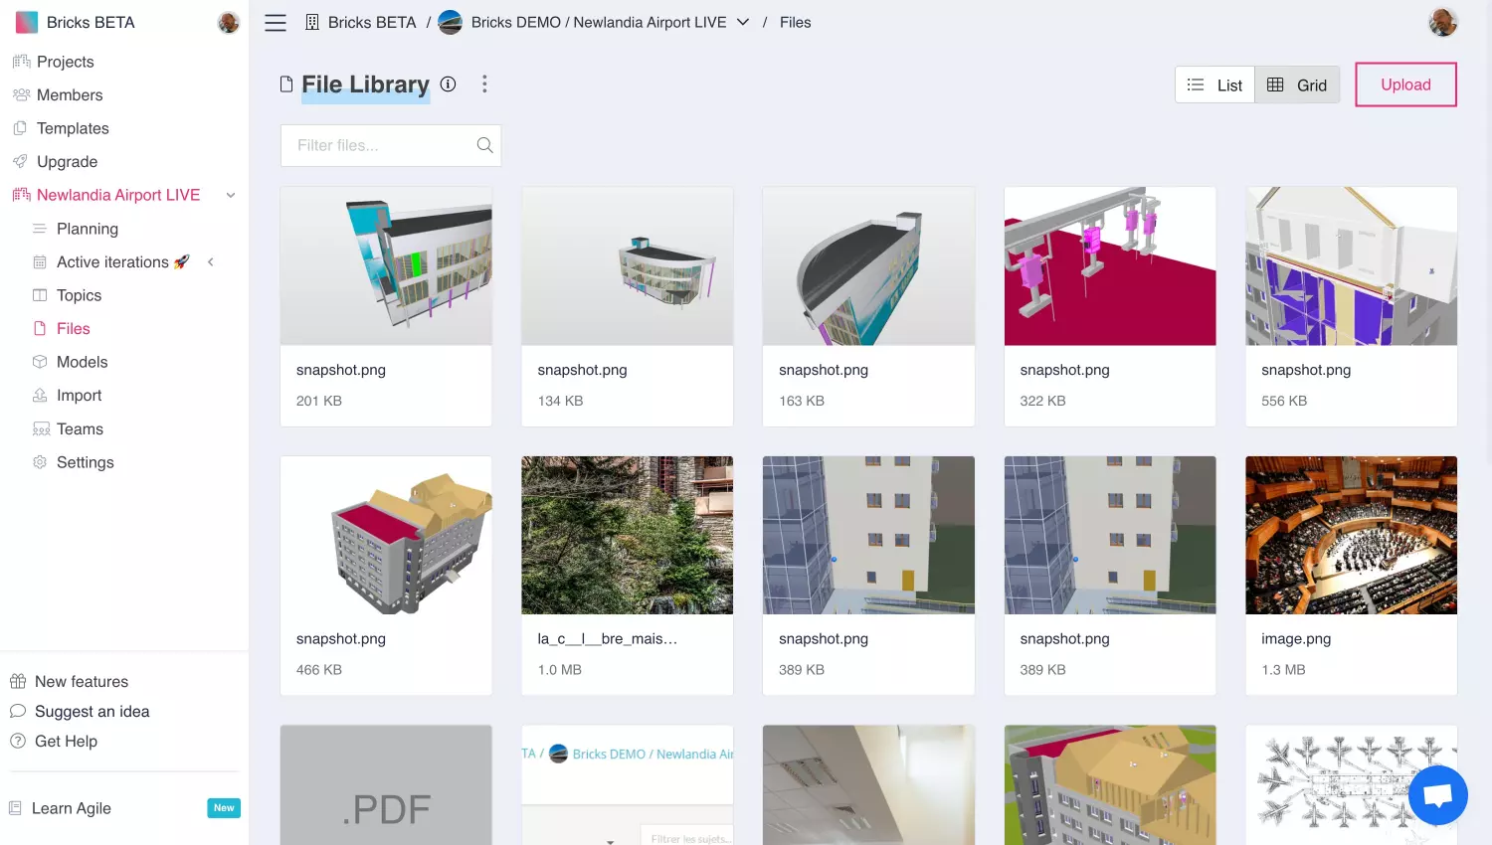Expand the Active iterations submenu arrow

pos(211,262)
